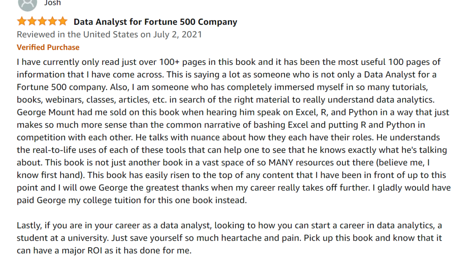
Task: Open reviewer Josh's profile name
Action: pyautogui.click(x=52, y=3)
